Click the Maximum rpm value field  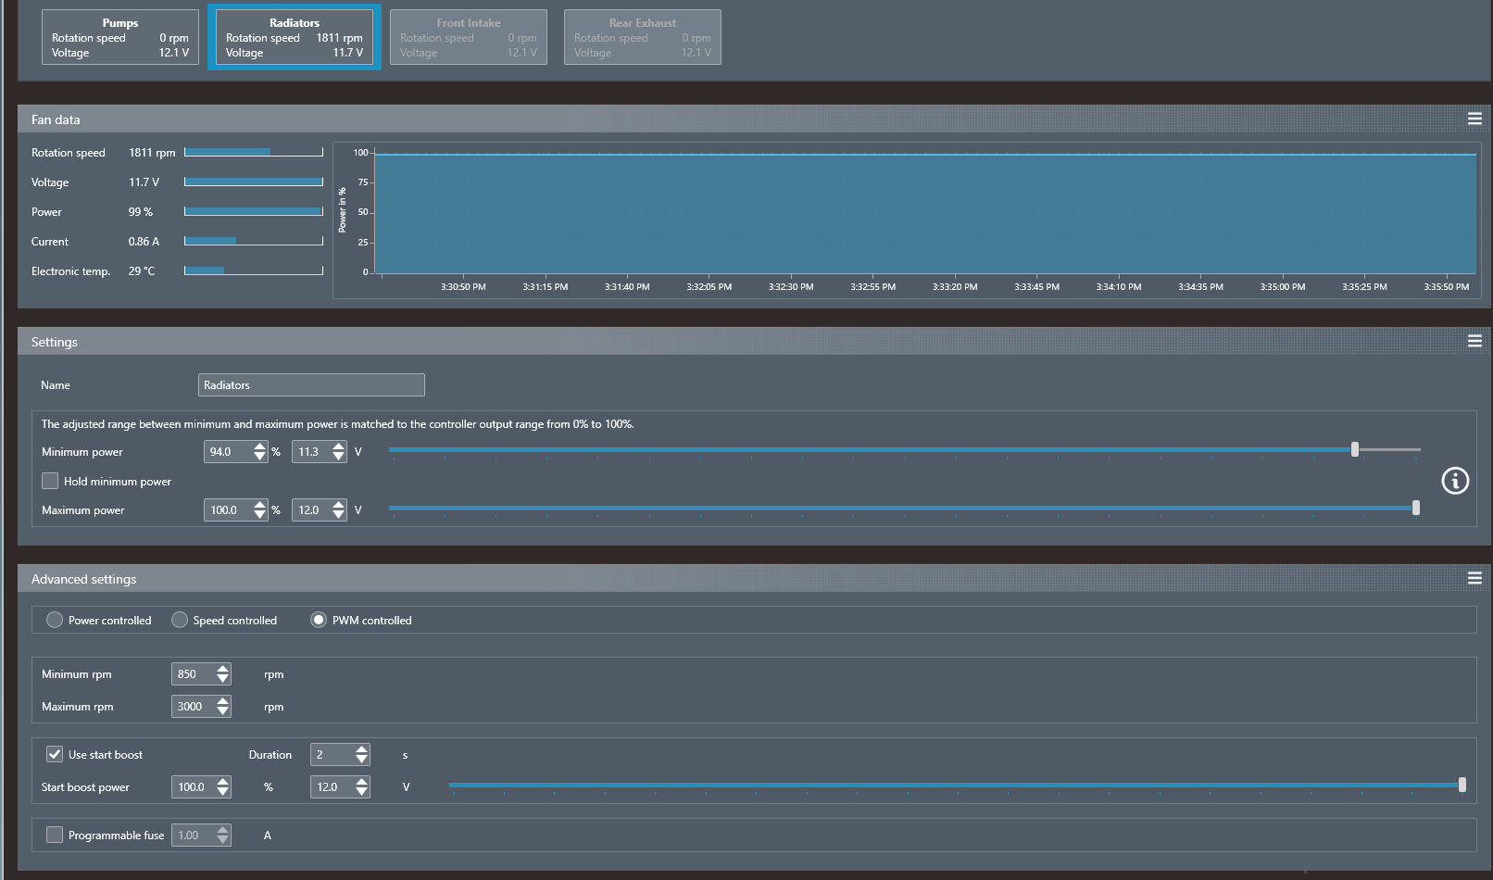tap(193, 706)
